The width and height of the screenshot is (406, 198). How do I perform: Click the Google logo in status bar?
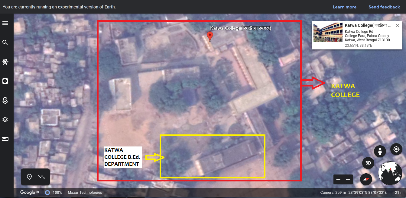[x=29, y=192]
